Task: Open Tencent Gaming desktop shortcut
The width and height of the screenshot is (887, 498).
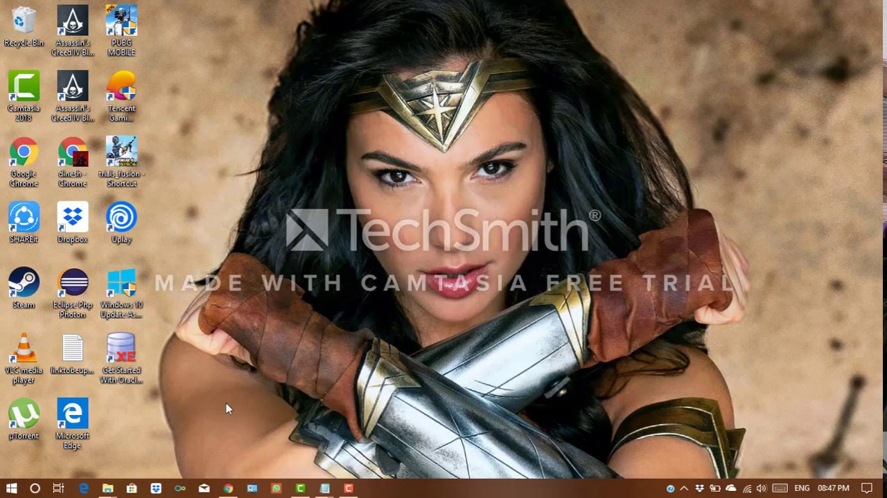Action: tap(121, 97)
